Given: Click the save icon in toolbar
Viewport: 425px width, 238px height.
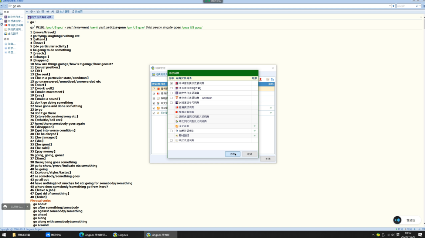Looking at the screenshot, I should 43,11.
